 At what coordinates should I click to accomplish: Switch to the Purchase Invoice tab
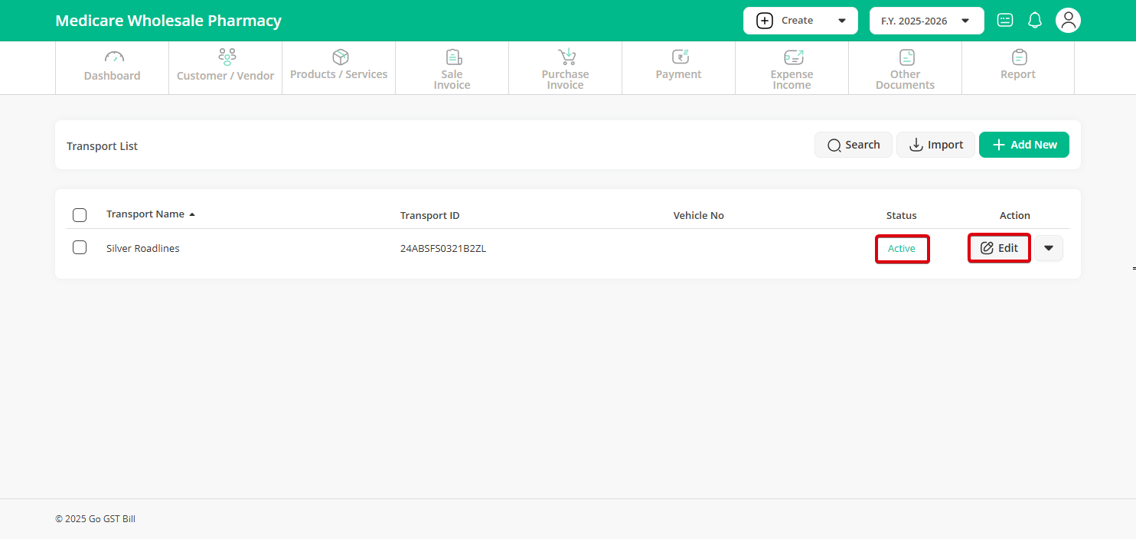click(566, 68)
